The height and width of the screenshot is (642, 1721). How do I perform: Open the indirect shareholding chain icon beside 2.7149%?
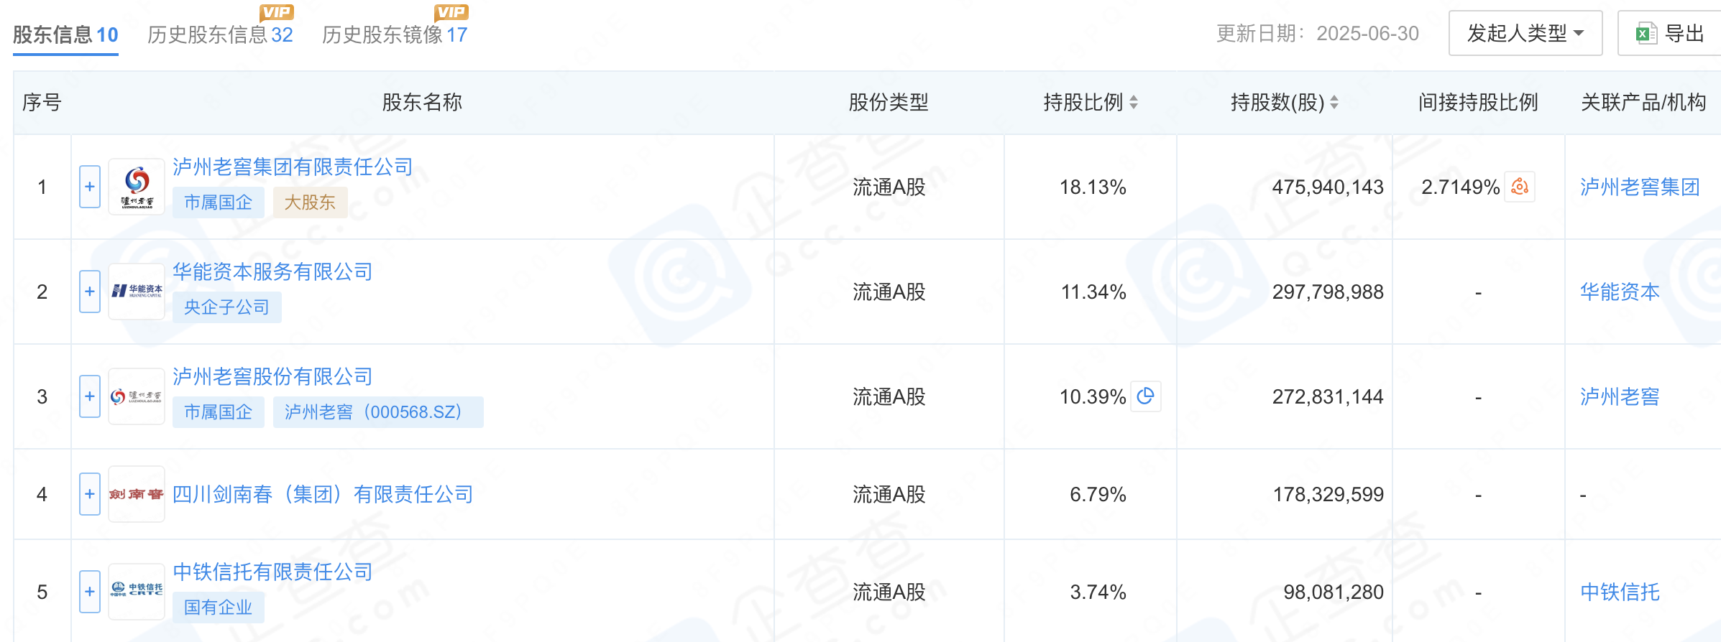(x=1520, y=187)
